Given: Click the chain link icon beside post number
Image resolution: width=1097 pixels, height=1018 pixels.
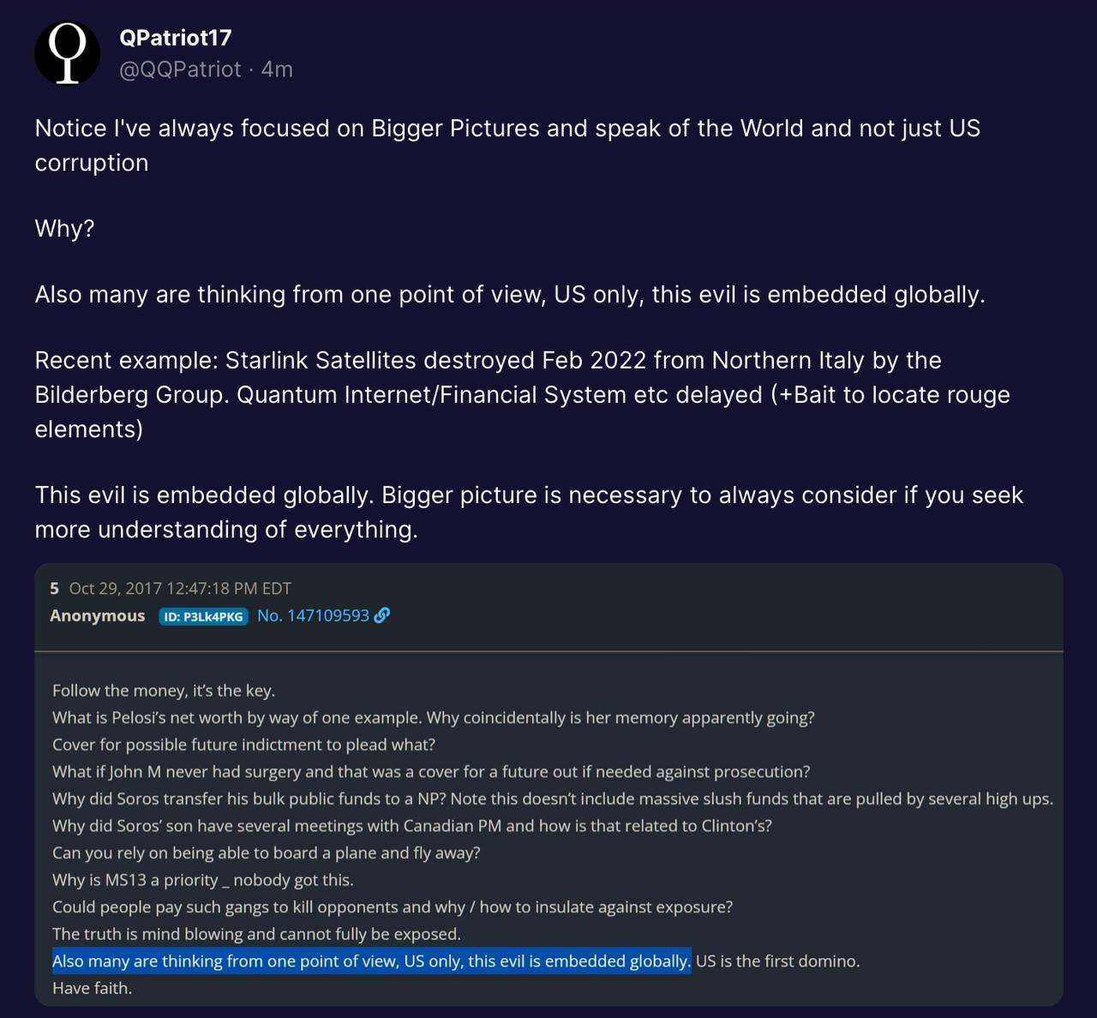Looking at the screenshot, I should point(382,615).
